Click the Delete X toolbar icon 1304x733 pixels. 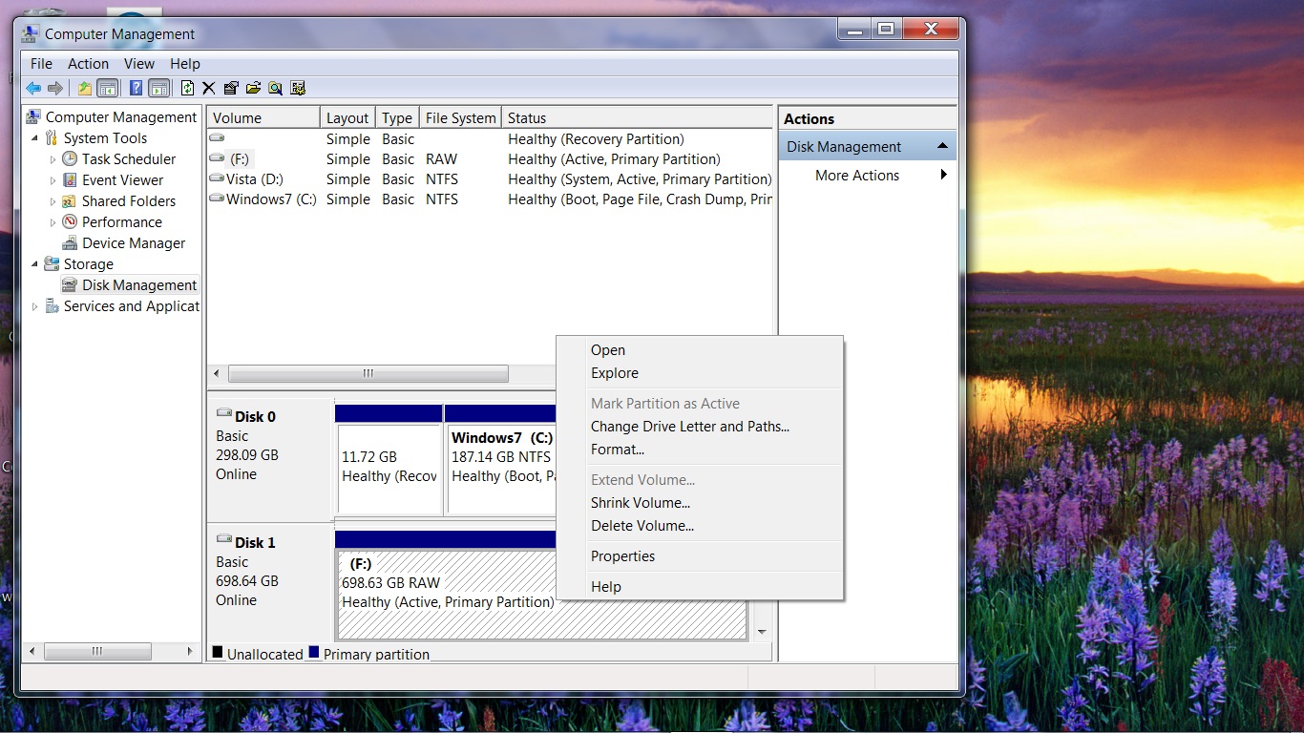[x=209, y=89]
